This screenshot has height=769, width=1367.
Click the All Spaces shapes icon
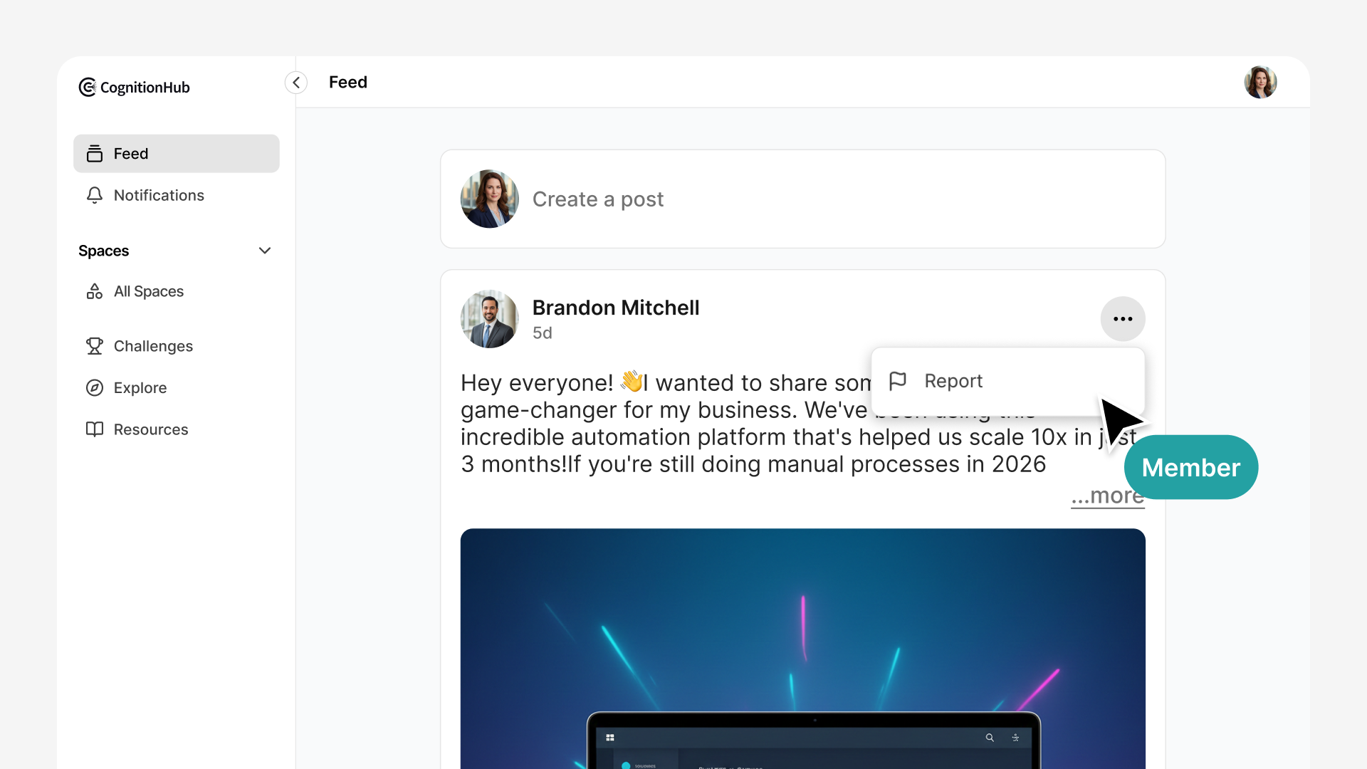[95, 291]
